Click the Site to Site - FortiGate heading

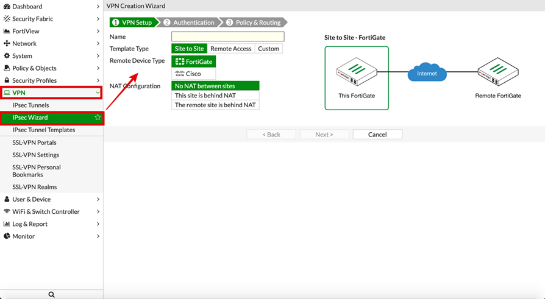tap(355, 38)
